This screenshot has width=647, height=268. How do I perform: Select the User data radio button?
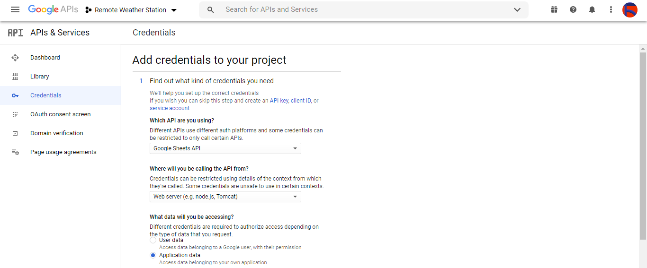[x=153, y=240]
